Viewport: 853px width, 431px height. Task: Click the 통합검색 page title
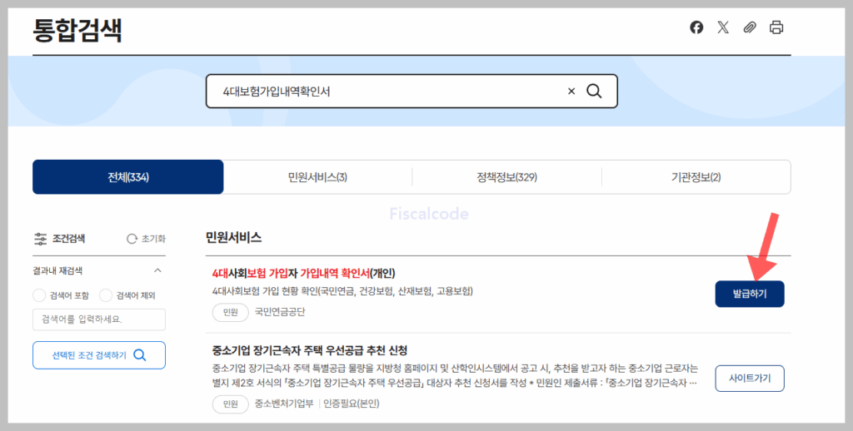point(77,30)
